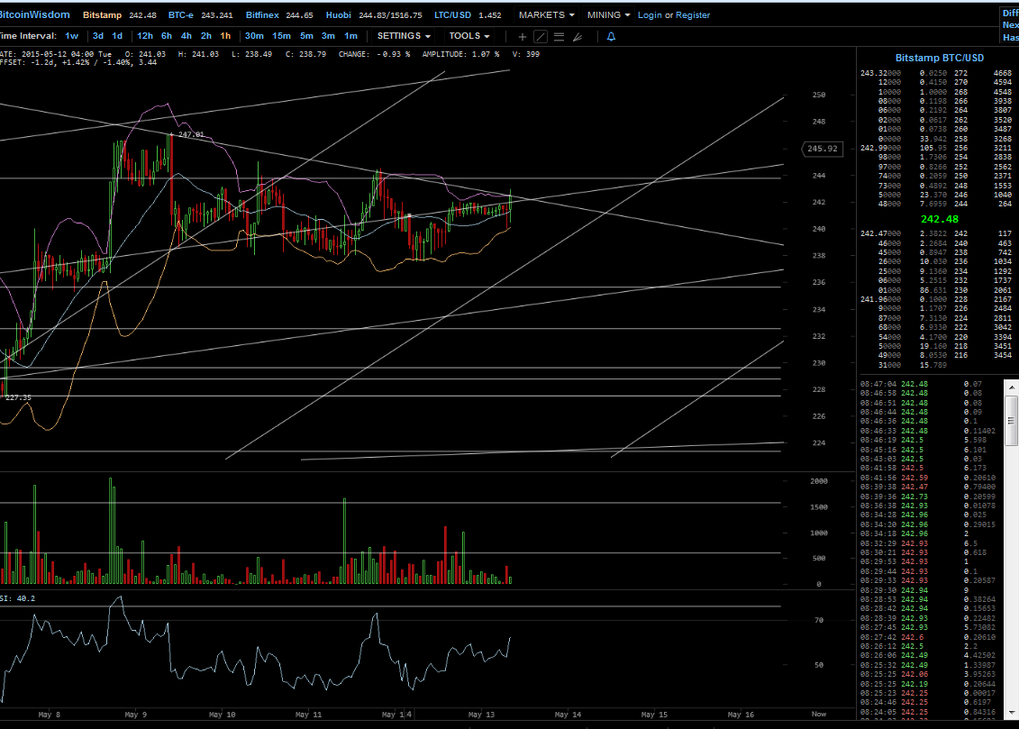Click the 245.92 price cursor label
The image size is (1019, 729).
point(822,149)
